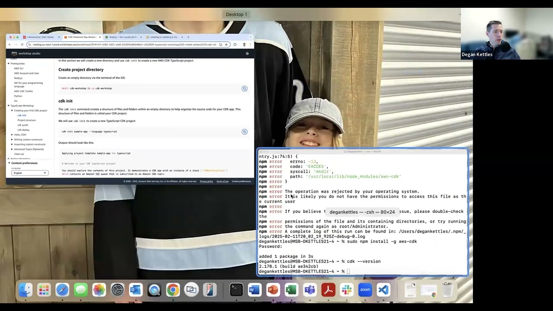Open the Privacy policy footer link
The width and height of the screenshot is (553, 311).
206,181
